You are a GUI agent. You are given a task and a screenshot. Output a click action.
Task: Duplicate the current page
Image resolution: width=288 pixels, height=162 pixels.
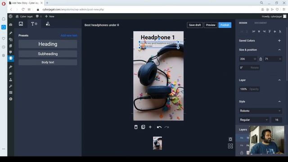(143, 127)
